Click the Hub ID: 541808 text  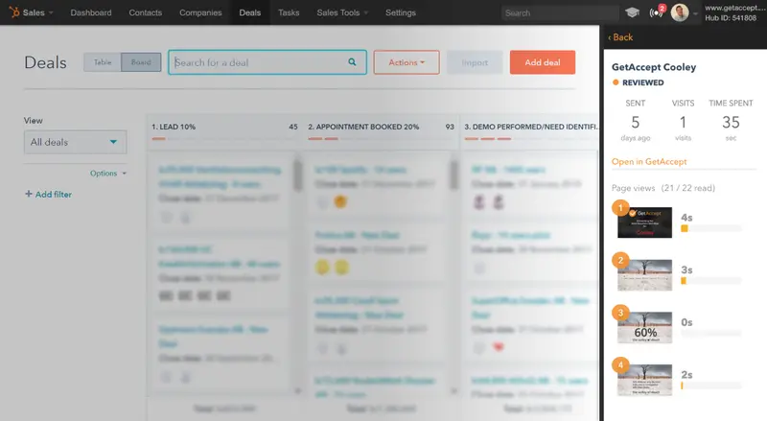pos(731,18)
